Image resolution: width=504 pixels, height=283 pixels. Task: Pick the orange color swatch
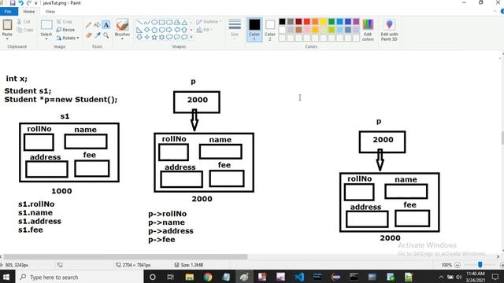[315, 21]
